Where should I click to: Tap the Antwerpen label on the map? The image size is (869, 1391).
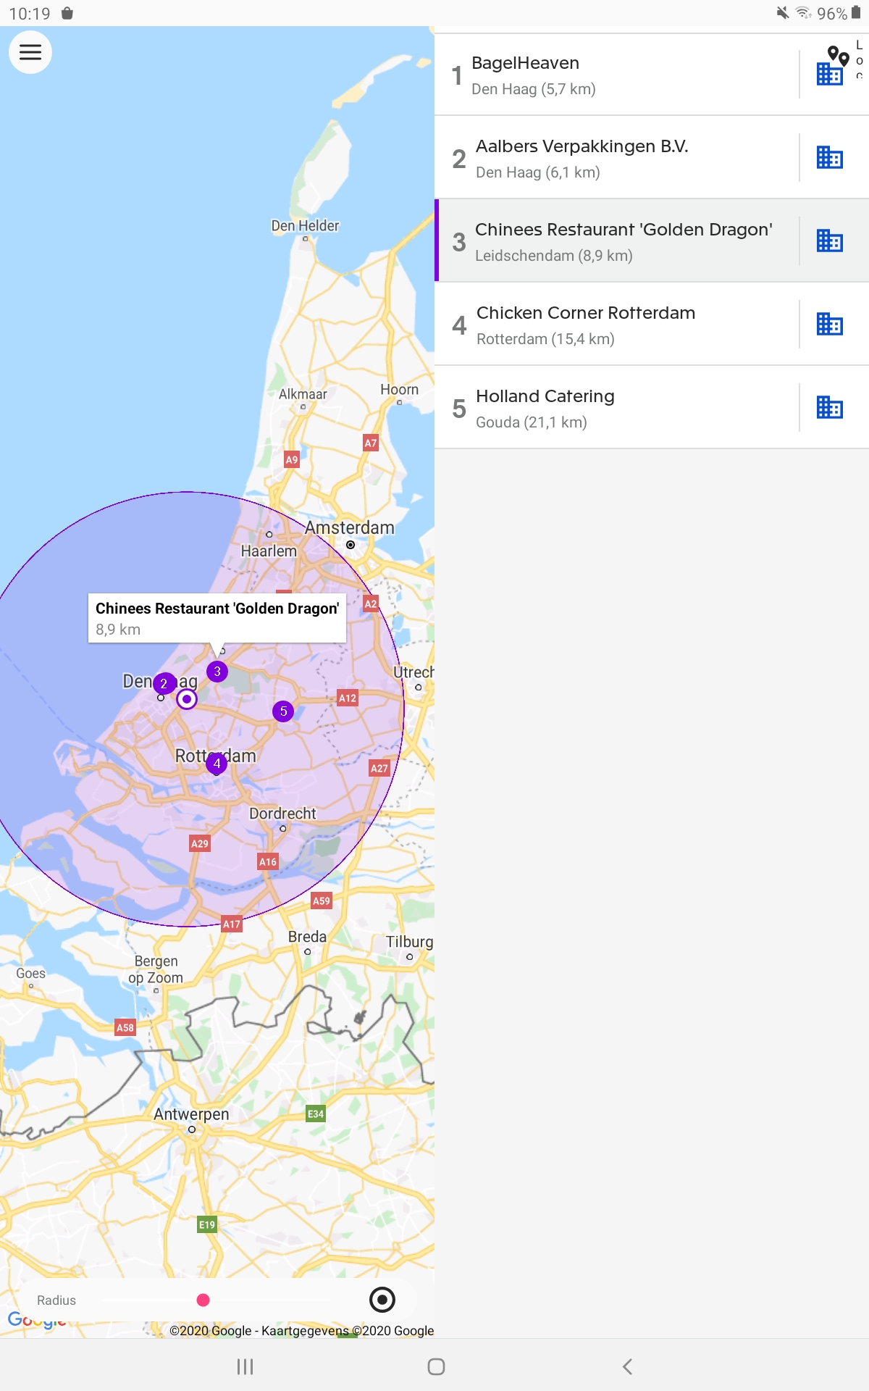click(x=191, y=1114)
